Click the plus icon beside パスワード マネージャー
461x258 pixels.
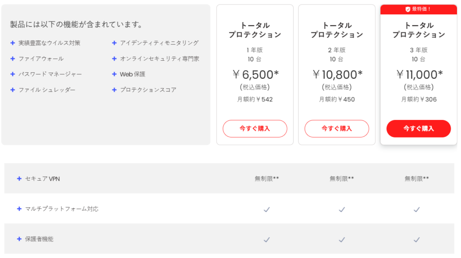pyautogui.click(x=13, y=74)
